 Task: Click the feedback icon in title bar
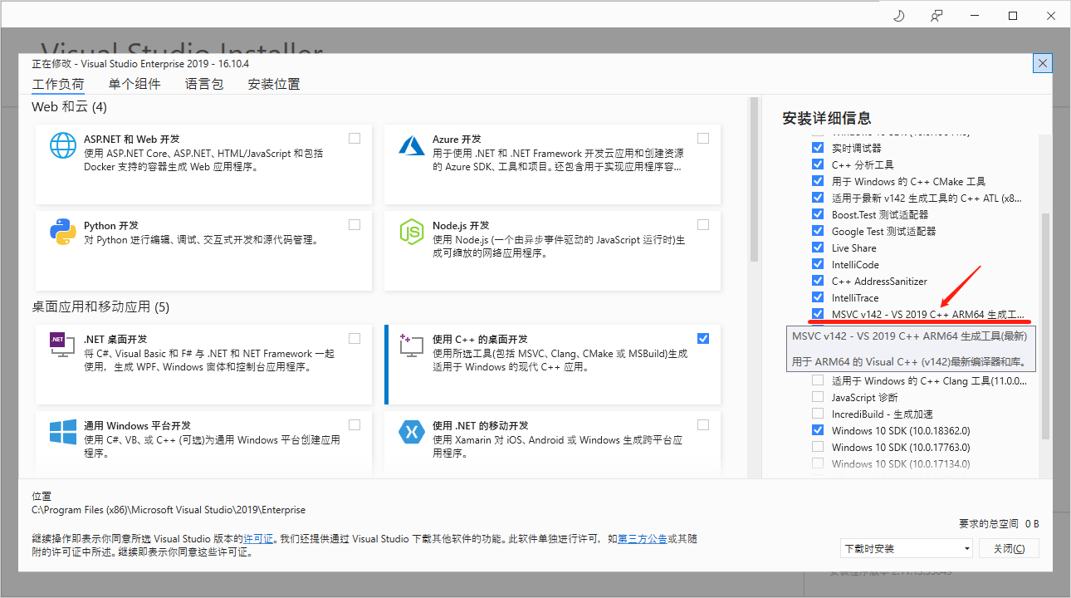937,16
